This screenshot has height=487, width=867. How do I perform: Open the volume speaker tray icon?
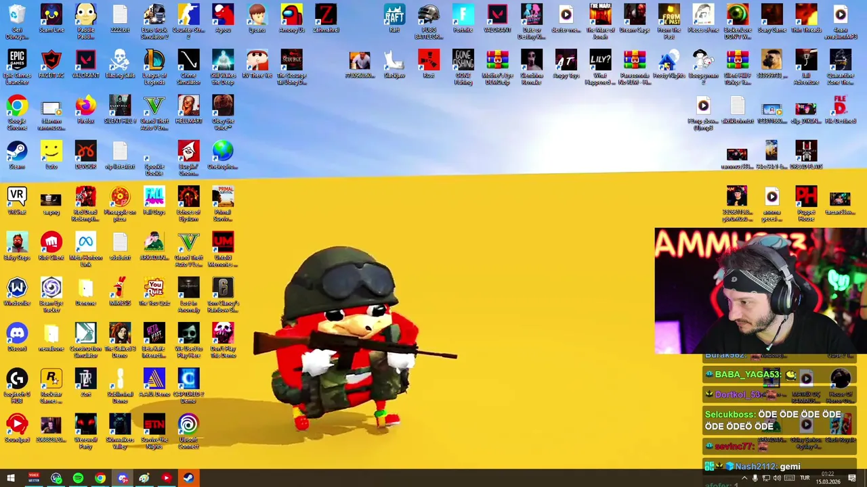tap(778, 478)
